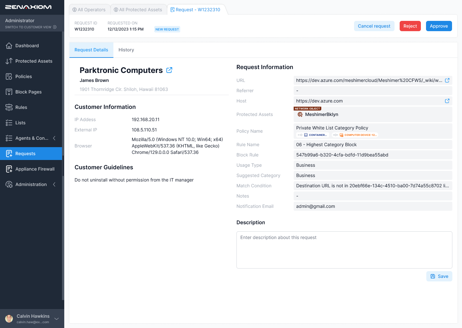Click the 1901 Thornridge Cir. address
The height and width of the screenshot is (328, 462).
tap(124, 89)
